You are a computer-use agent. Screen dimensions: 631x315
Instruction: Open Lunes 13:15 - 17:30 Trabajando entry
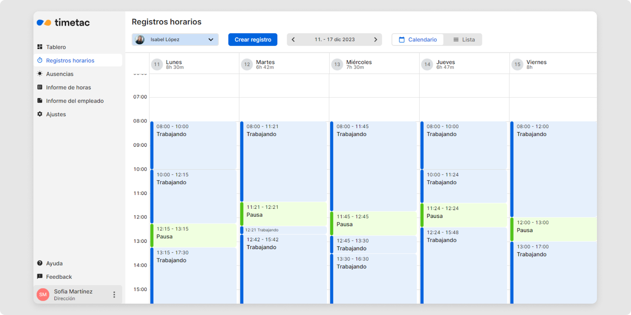click(x=194, y=276)
